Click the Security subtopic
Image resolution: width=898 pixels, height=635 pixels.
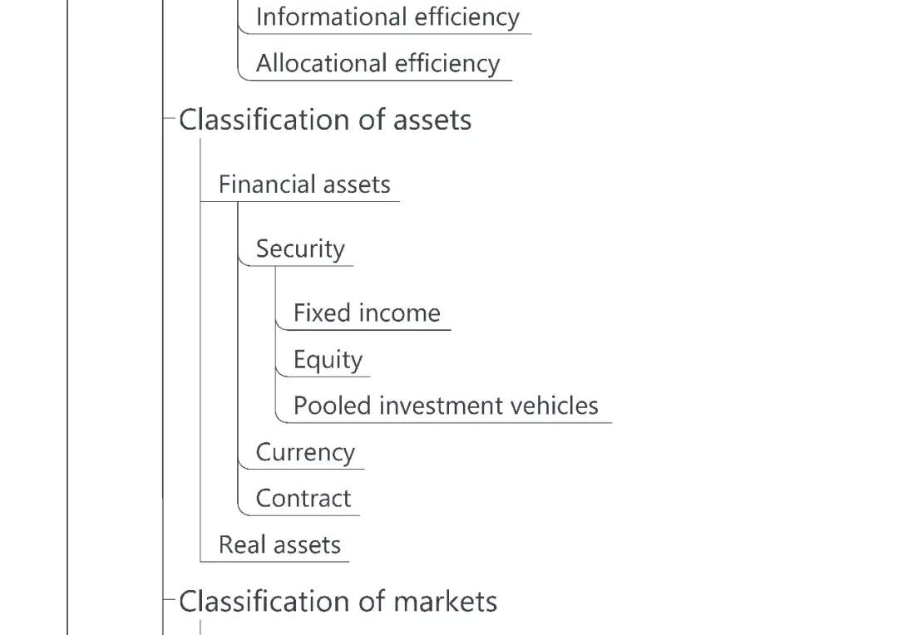299,249
